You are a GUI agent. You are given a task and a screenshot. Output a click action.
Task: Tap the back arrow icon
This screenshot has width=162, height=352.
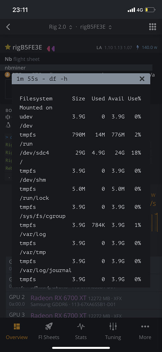pos(8,27)
